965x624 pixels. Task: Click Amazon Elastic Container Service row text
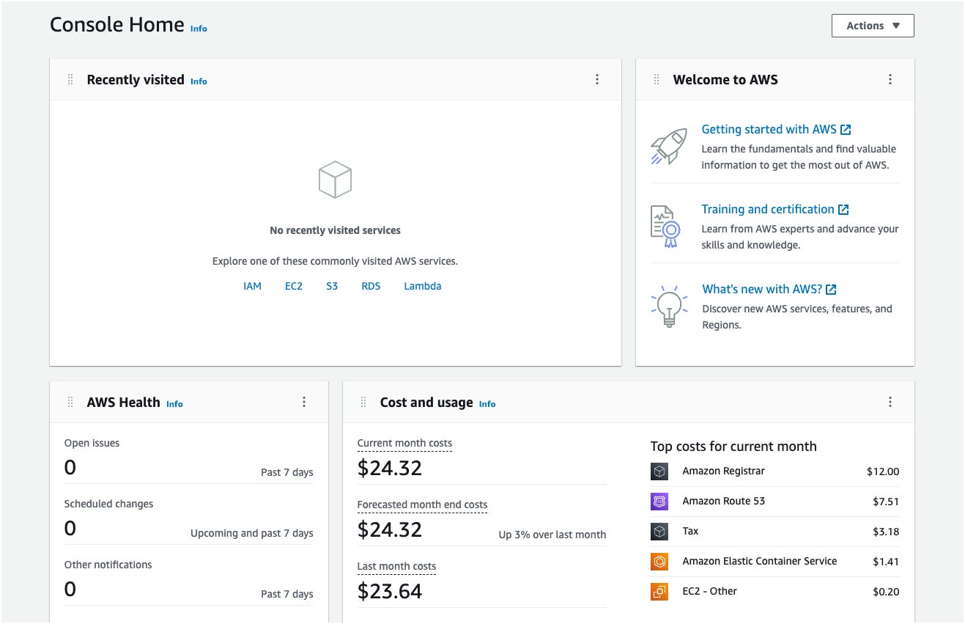click(x=759, y=561)
